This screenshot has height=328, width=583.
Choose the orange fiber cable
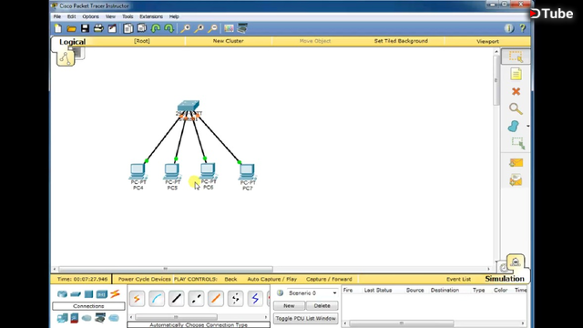[x=216, y=299]
